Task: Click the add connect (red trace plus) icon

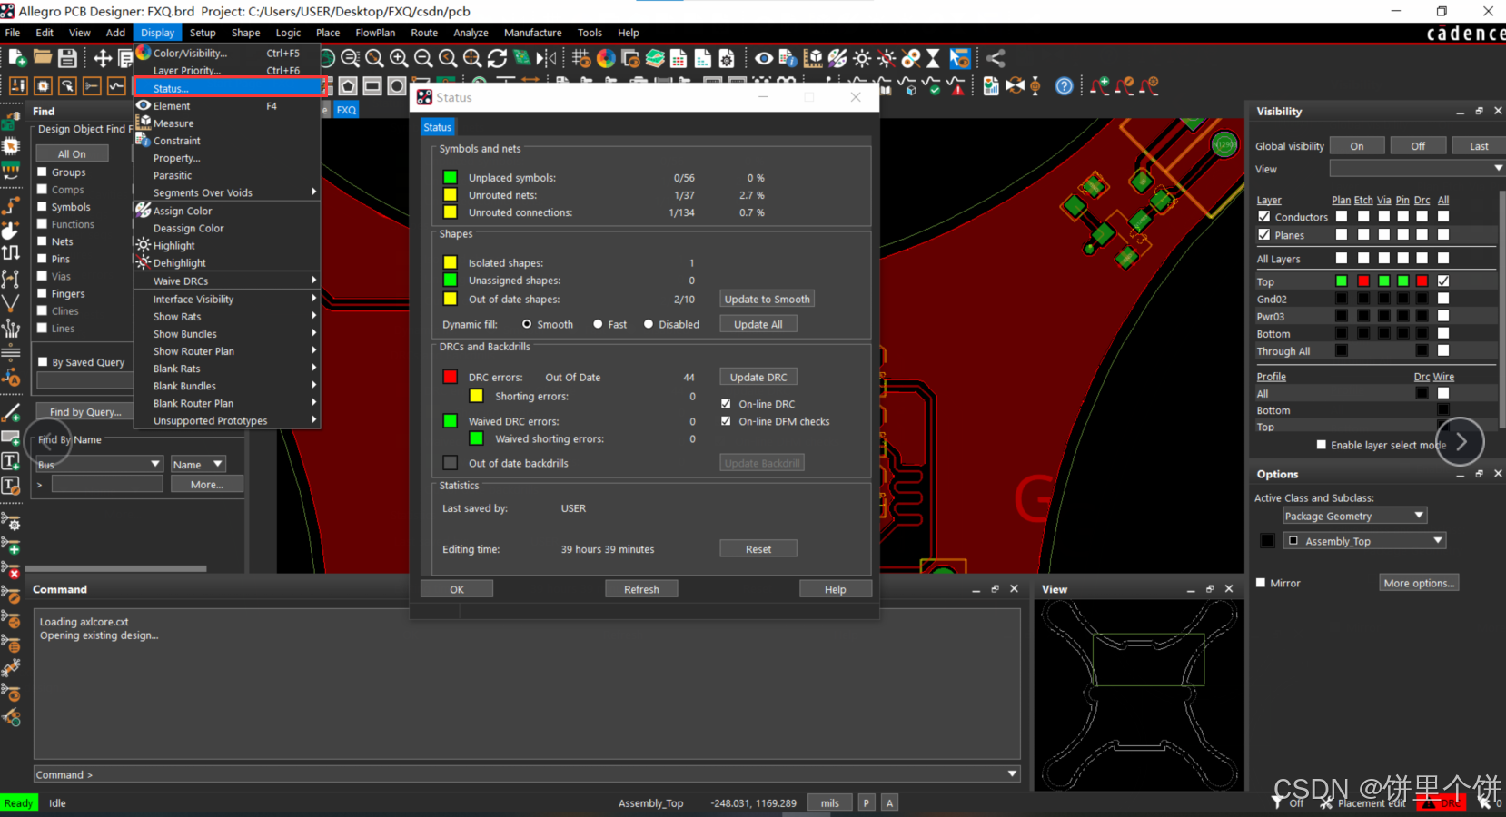Action: (x=1101, y=85)
